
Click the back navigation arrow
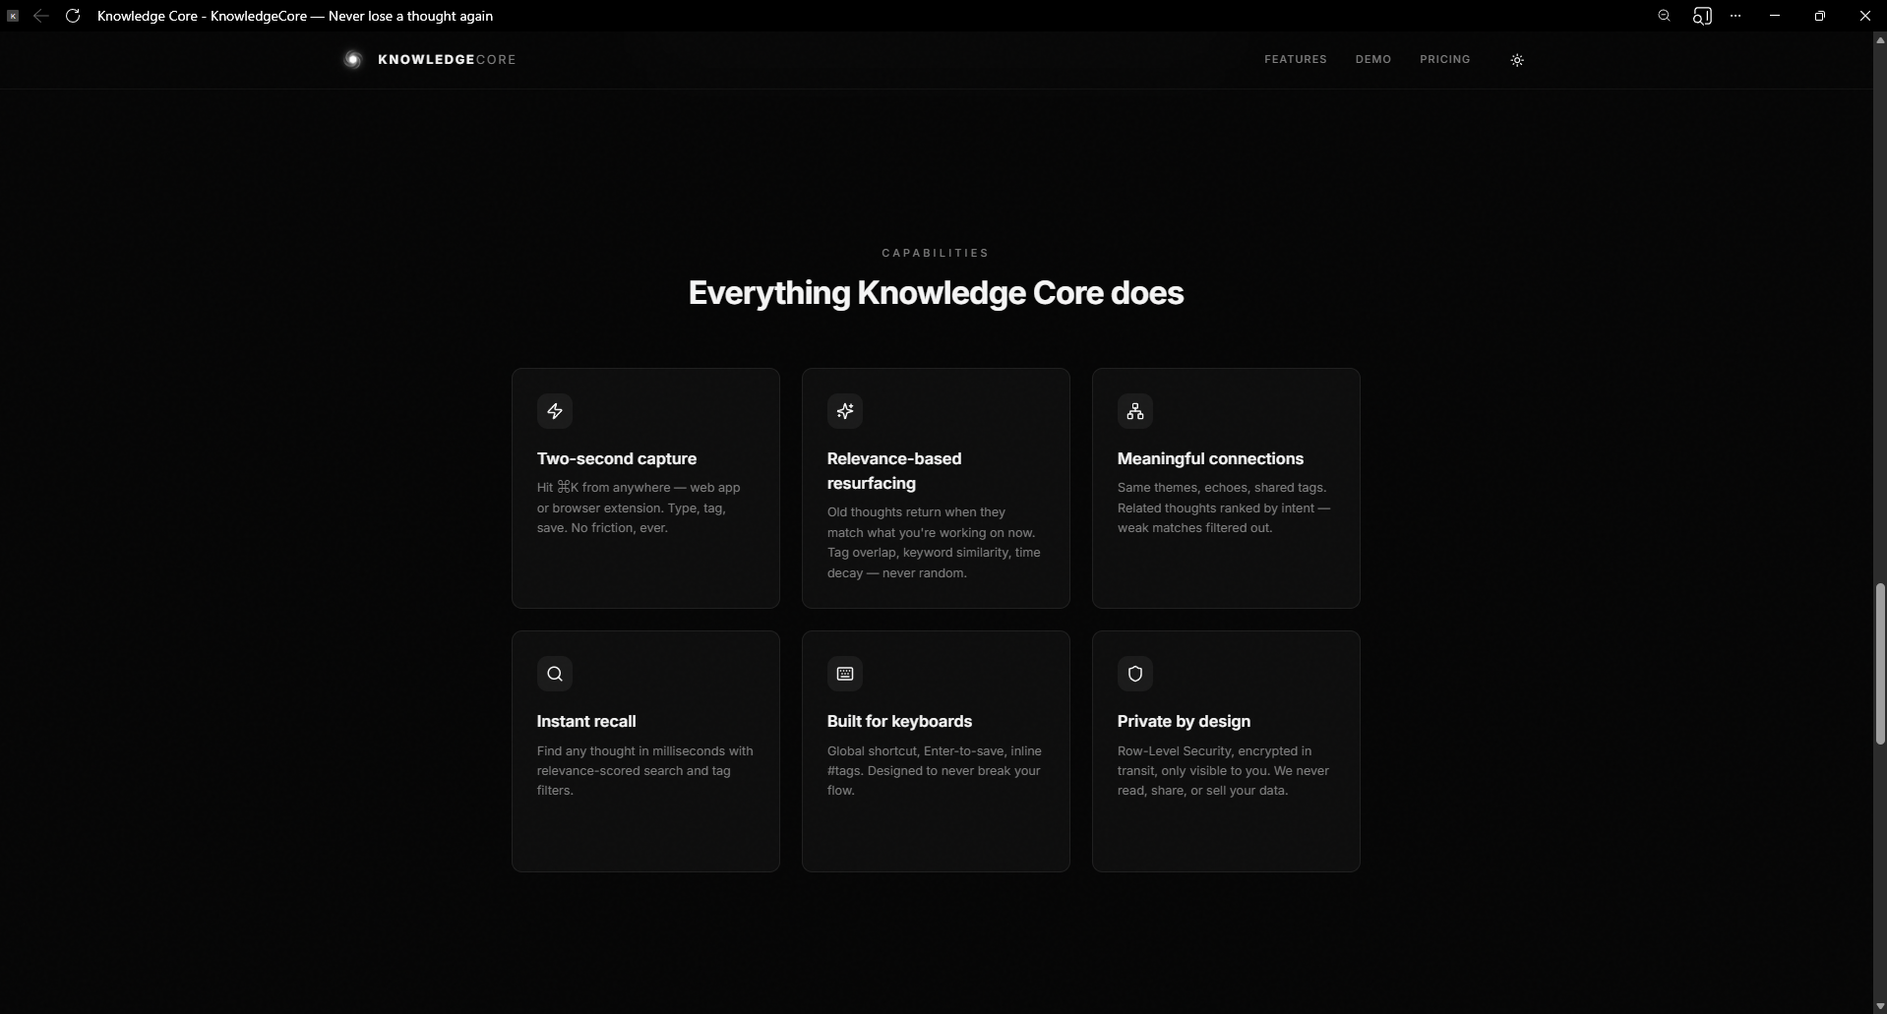click(x=41, y=16)
